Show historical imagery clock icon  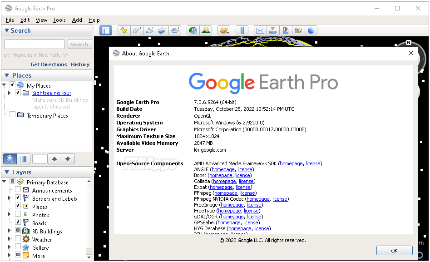(x=193, y=30)
